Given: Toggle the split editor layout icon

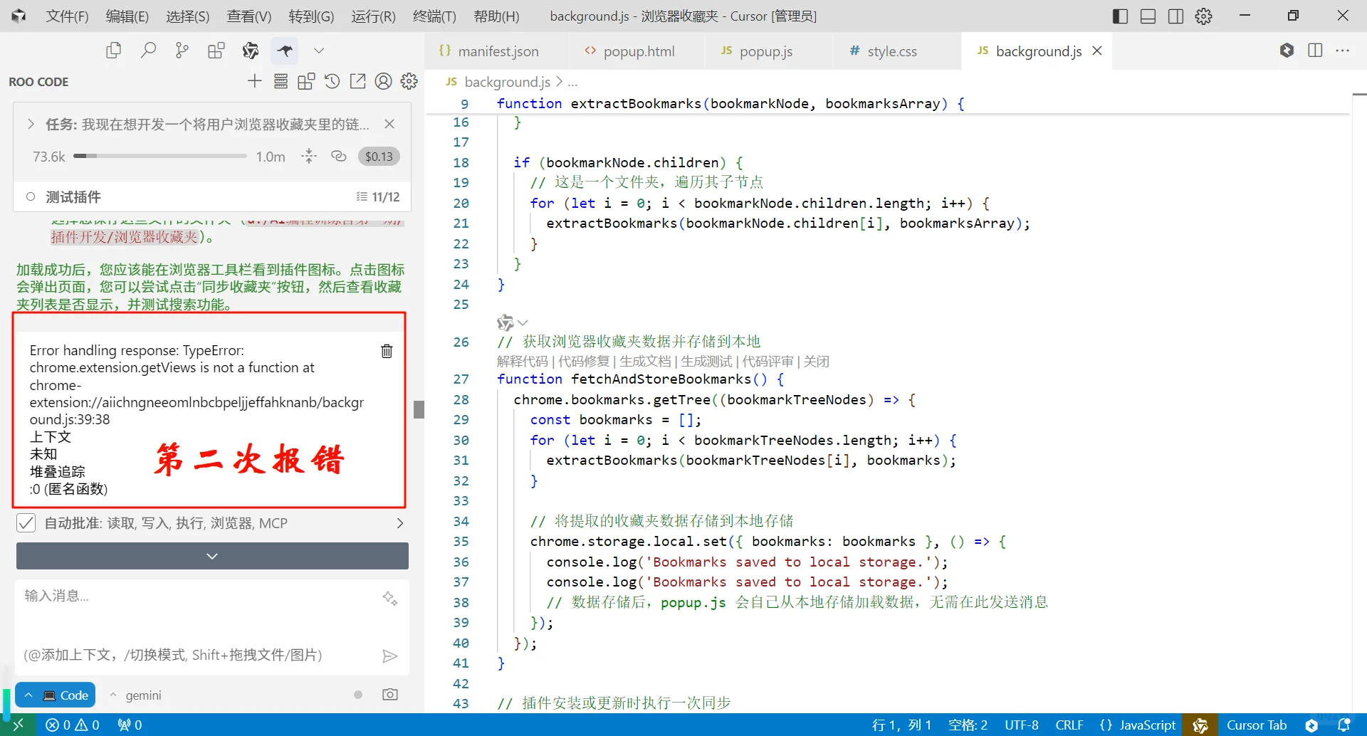Looking at the screenshot, I should click(x=1315, y=51).
